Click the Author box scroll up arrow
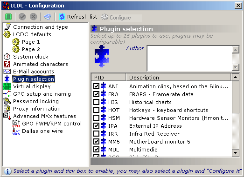The height and width of the screenshot is (177, 244). [236, 50]
